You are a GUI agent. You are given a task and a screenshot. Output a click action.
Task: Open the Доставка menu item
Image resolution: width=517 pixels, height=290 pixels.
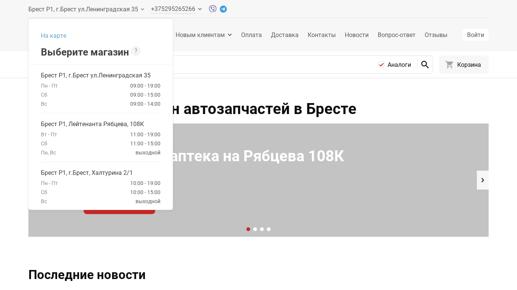point(285,35)
